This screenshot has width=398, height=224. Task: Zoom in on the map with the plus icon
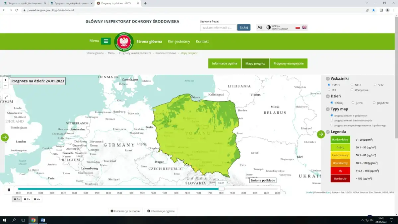pos(5,80)
